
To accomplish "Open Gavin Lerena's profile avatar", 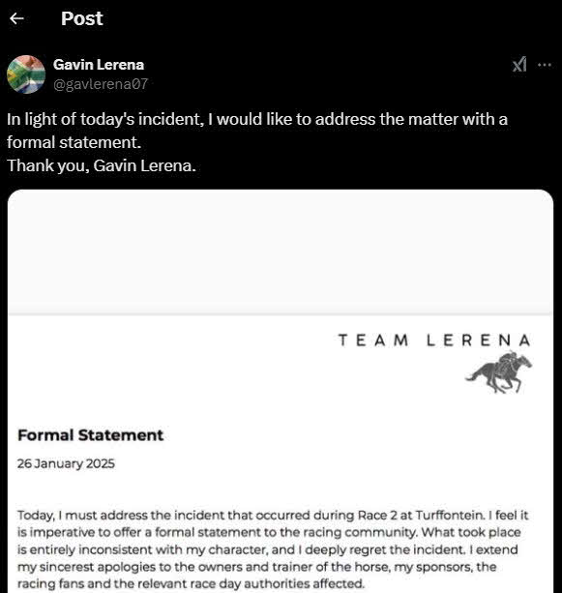I will tap(26, 74).
